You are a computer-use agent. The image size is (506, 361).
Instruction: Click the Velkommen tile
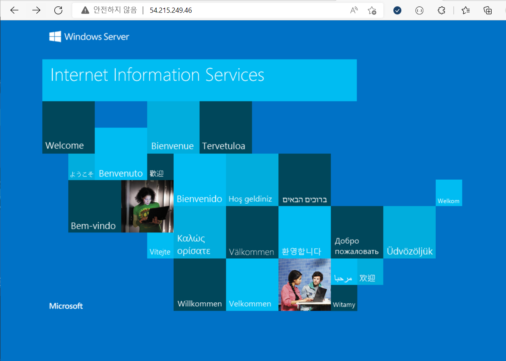[x=252, y=284]
